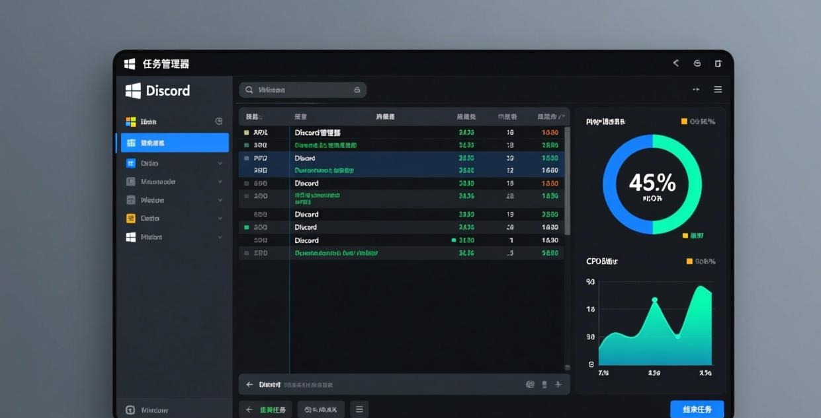The image size is (821, 418).
Task: Click the yellow icon sidebar item
Action: point(175,218)
